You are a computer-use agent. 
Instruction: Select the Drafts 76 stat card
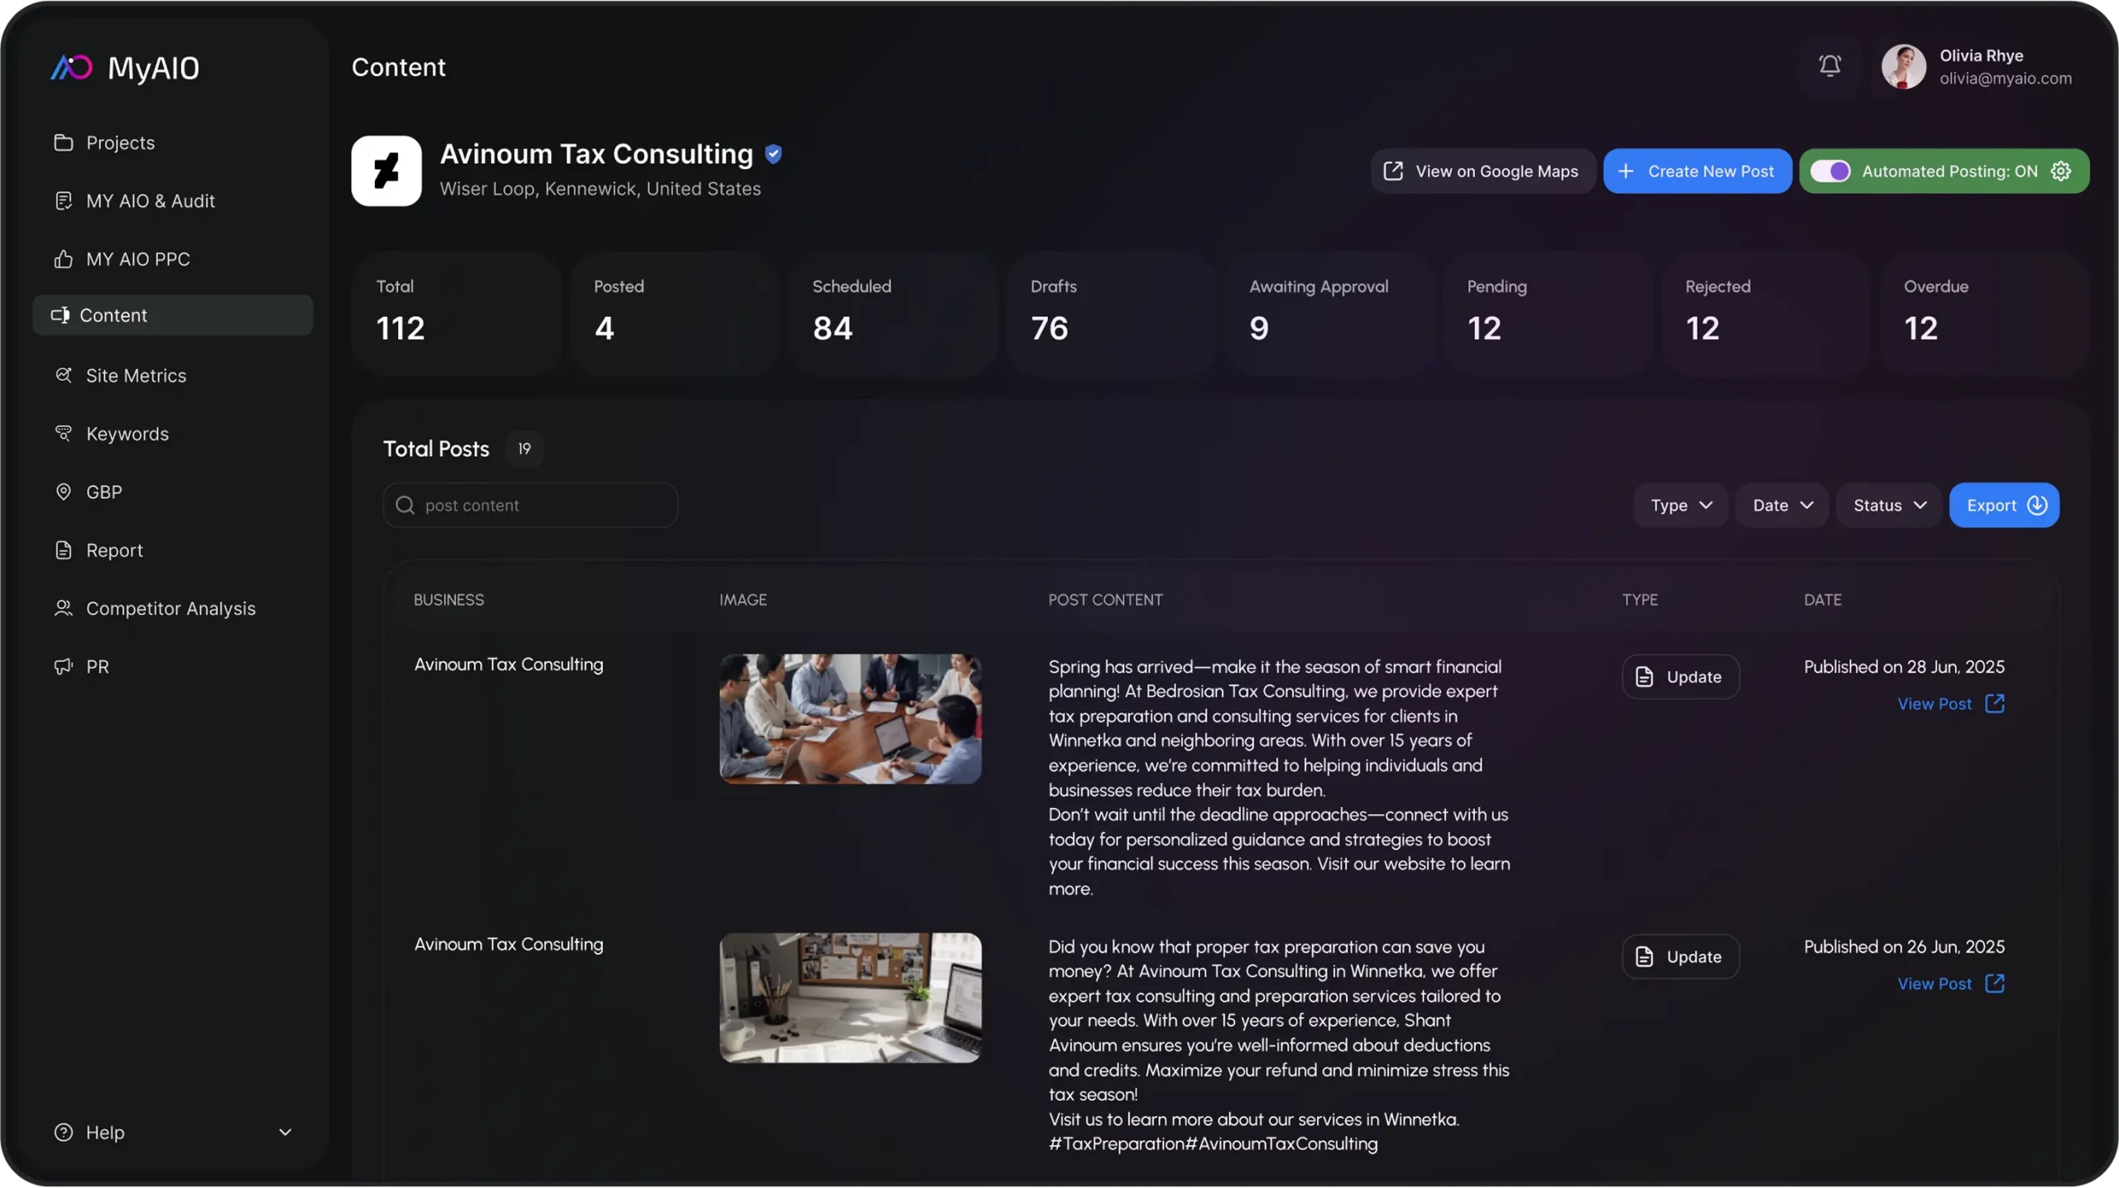[x=1111, y=315]
